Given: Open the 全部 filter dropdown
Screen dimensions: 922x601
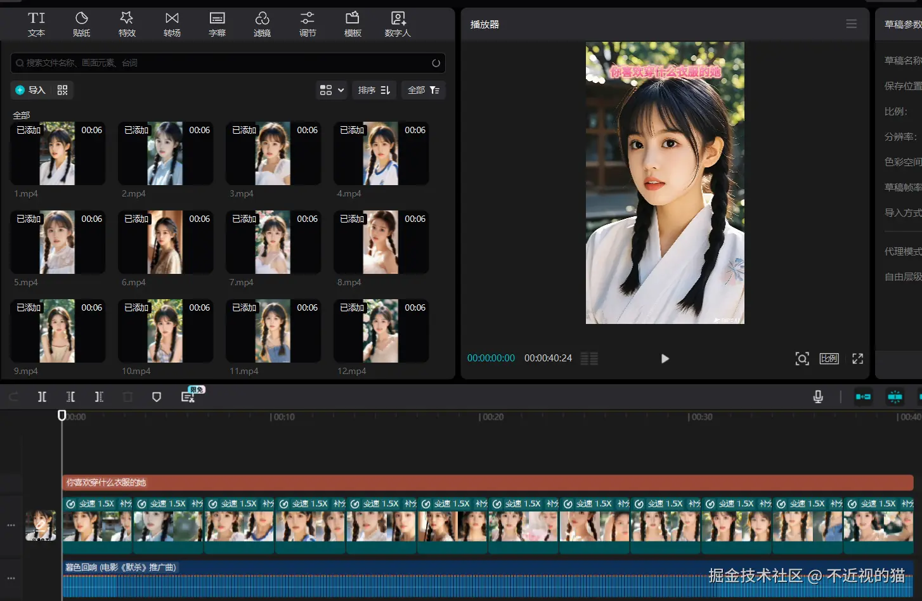Looking at the screenshot, I should point(424,90).
